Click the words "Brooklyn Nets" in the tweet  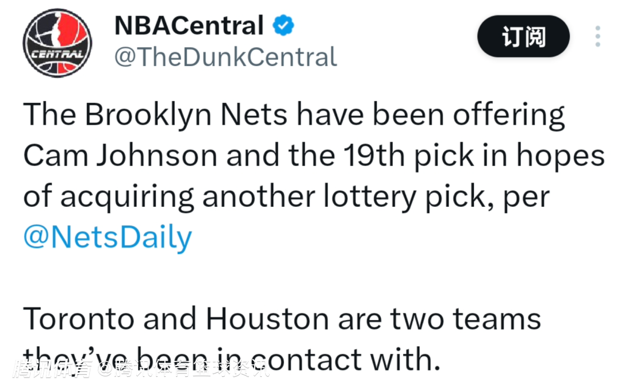[x=186, y=115]
